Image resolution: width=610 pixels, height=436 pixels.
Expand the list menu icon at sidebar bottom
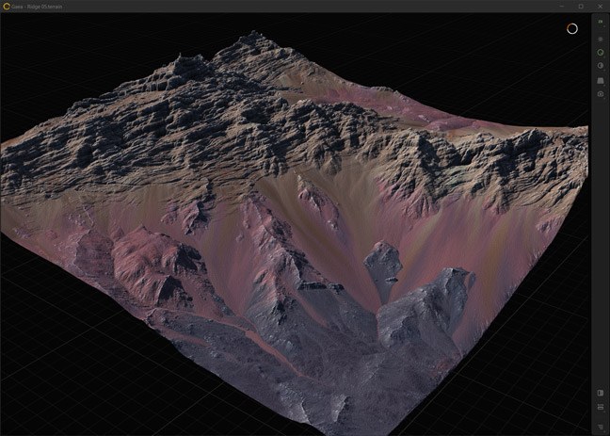point(601,427)
